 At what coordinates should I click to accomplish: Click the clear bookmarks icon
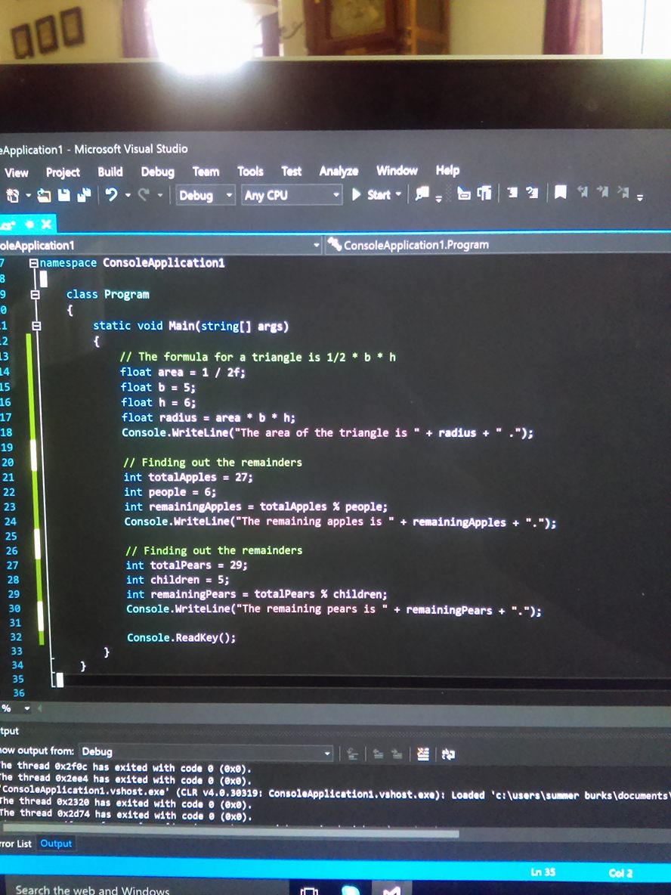(x=623, y=193)
